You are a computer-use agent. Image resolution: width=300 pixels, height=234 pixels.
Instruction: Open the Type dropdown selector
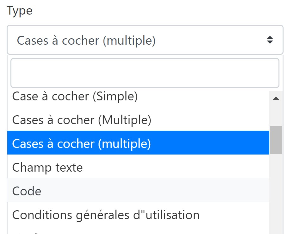point(145,40)
